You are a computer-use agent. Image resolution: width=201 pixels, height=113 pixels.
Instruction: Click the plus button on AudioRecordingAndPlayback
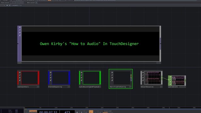tap(100, 87)
